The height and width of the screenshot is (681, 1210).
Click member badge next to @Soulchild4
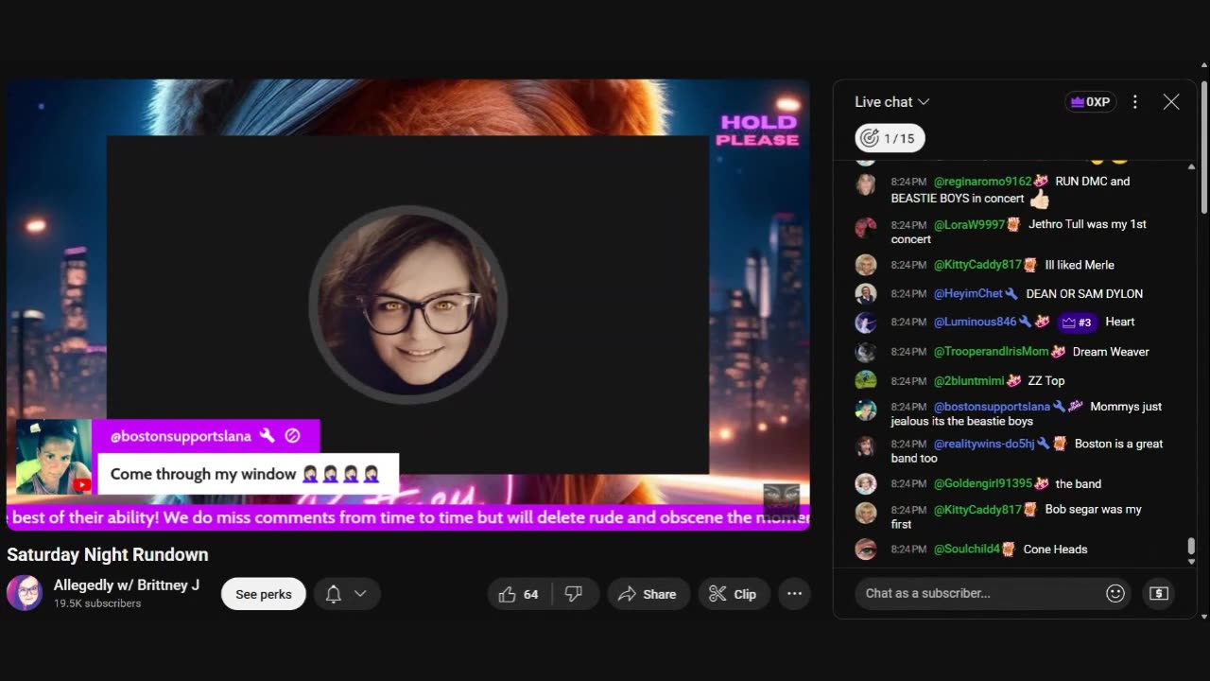tap(1009, 550)
